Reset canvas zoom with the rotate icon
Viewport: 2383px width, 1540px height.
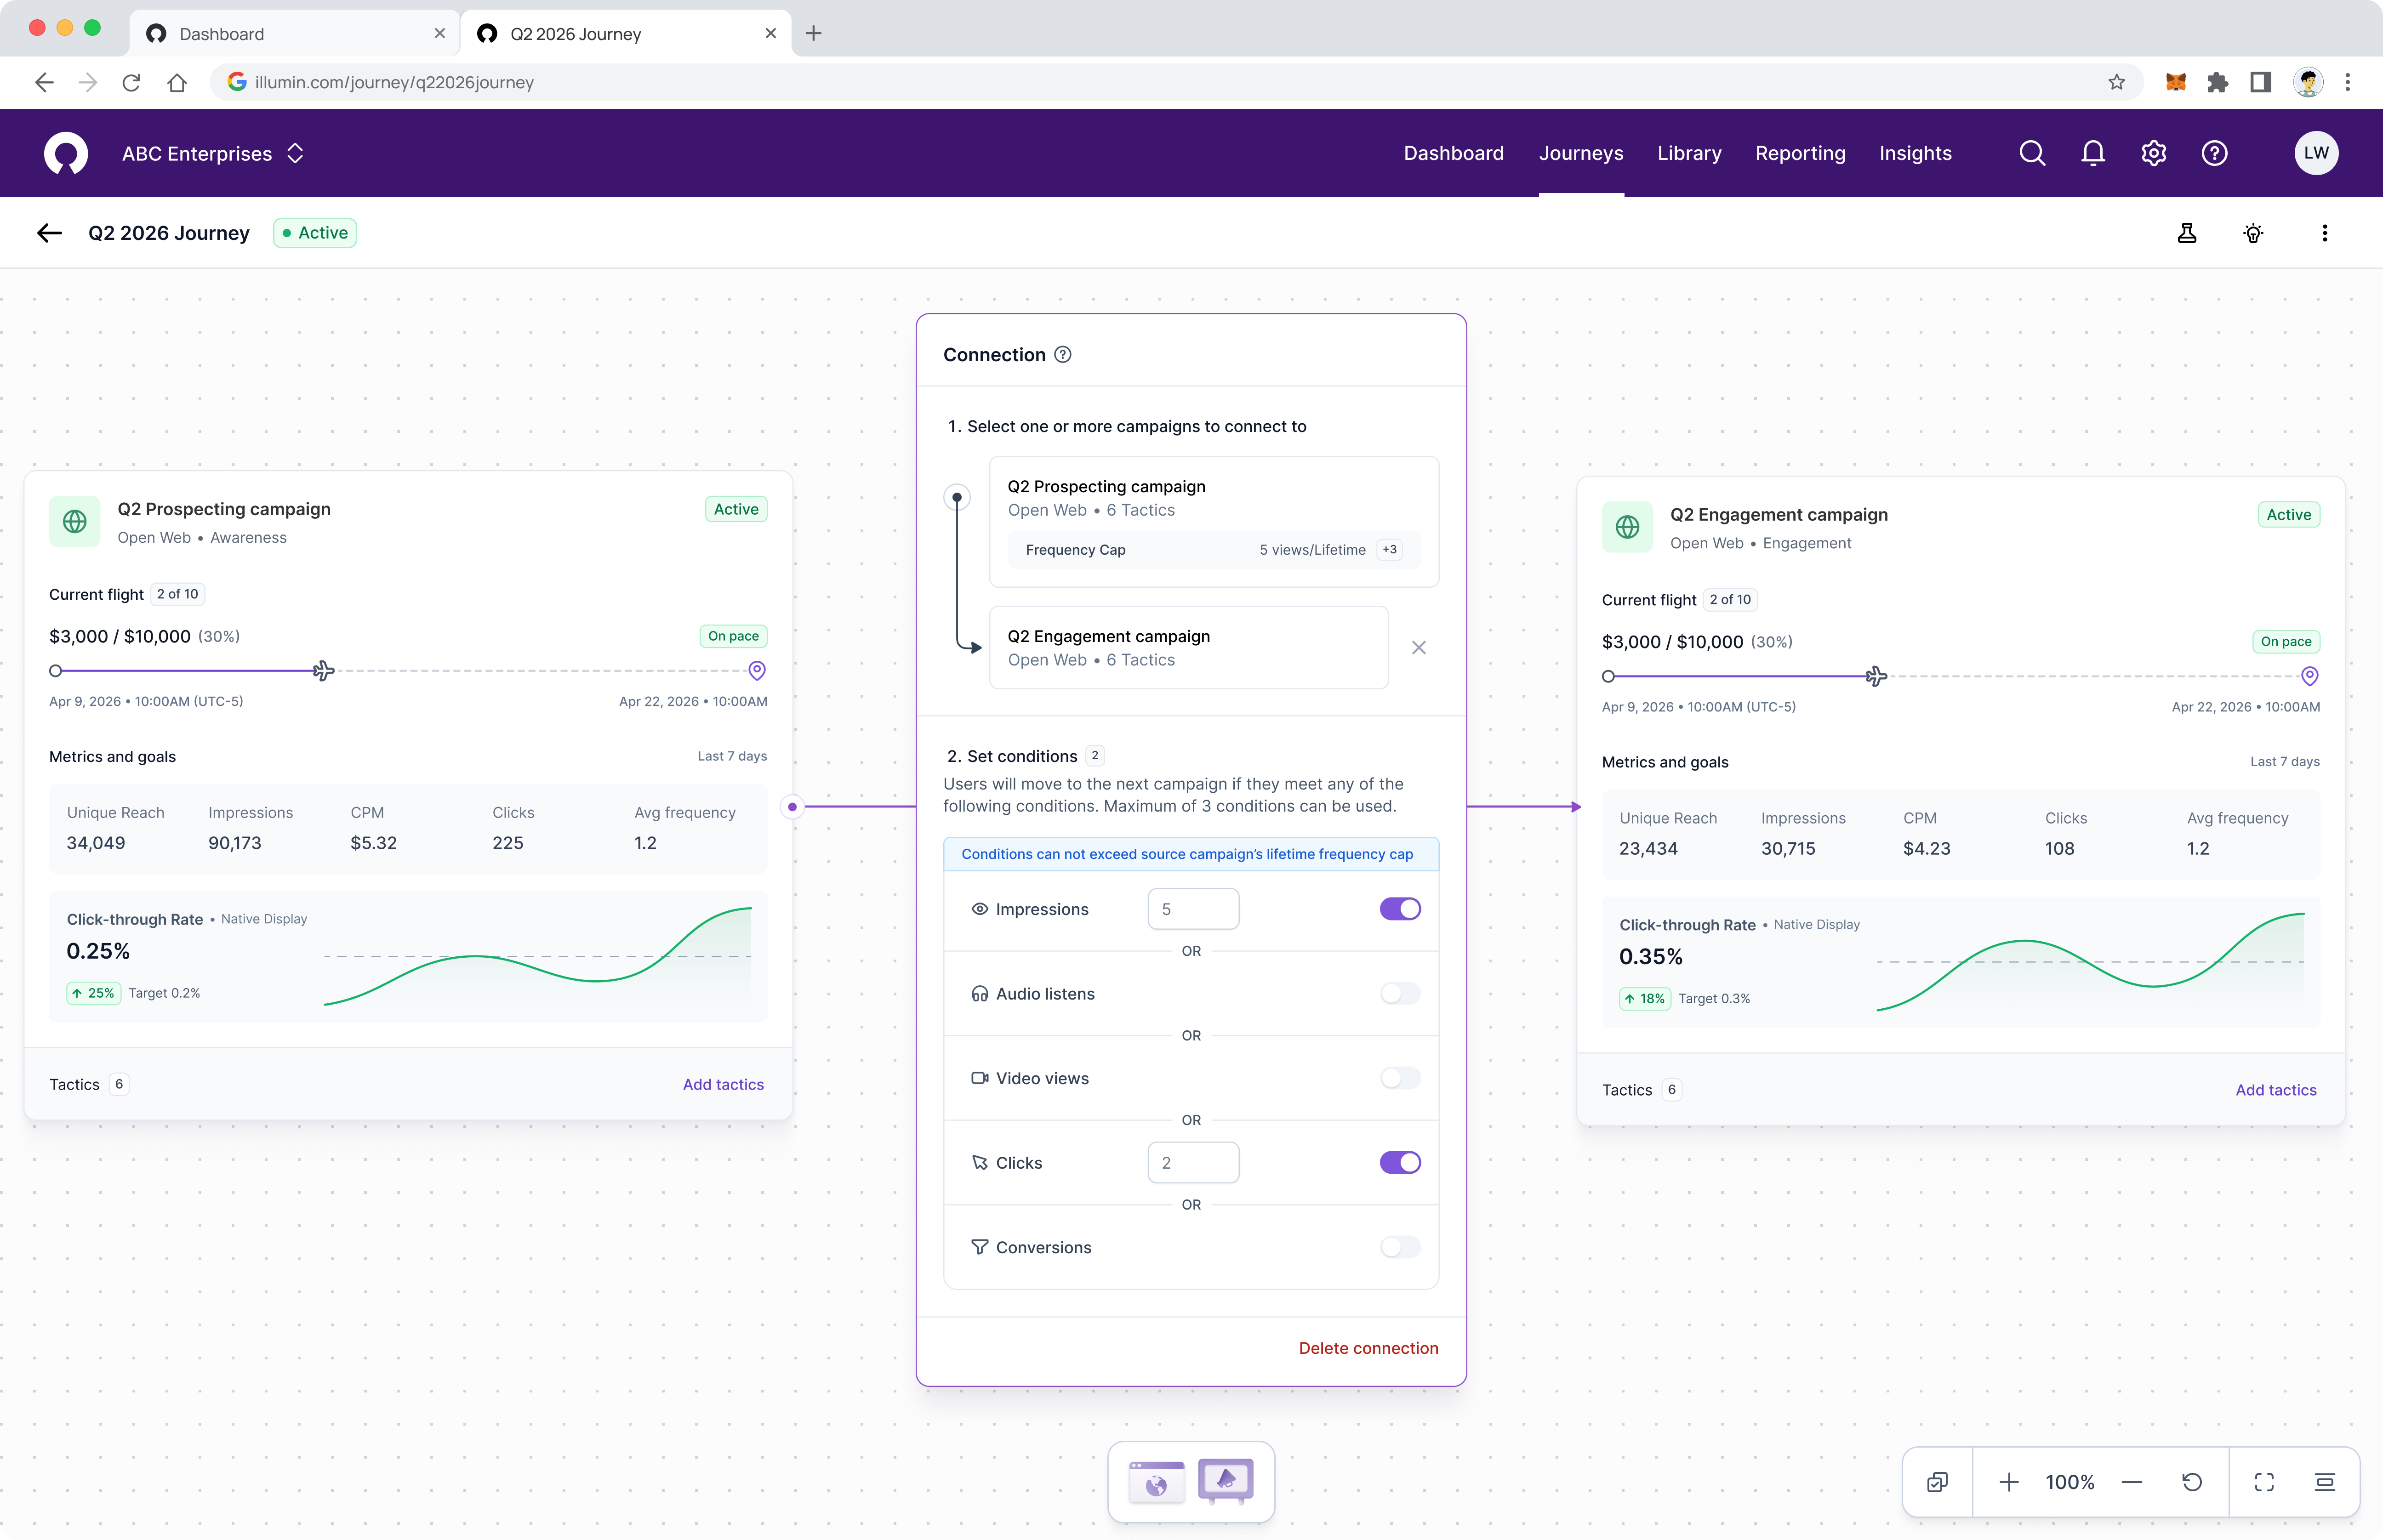coord(2192,1482)
